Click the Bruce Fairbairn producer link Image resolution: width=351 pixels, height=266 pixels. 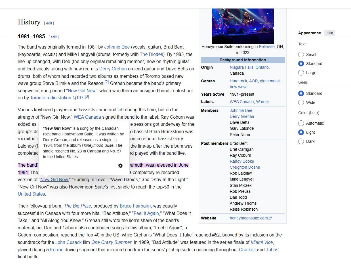coord(135,206)
